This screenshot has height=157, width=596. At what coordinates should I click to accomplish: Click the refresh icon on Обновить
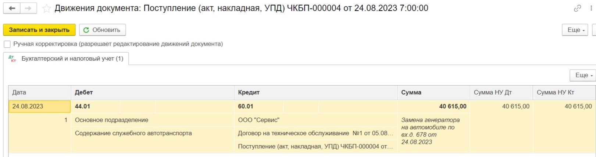point(86,30)
